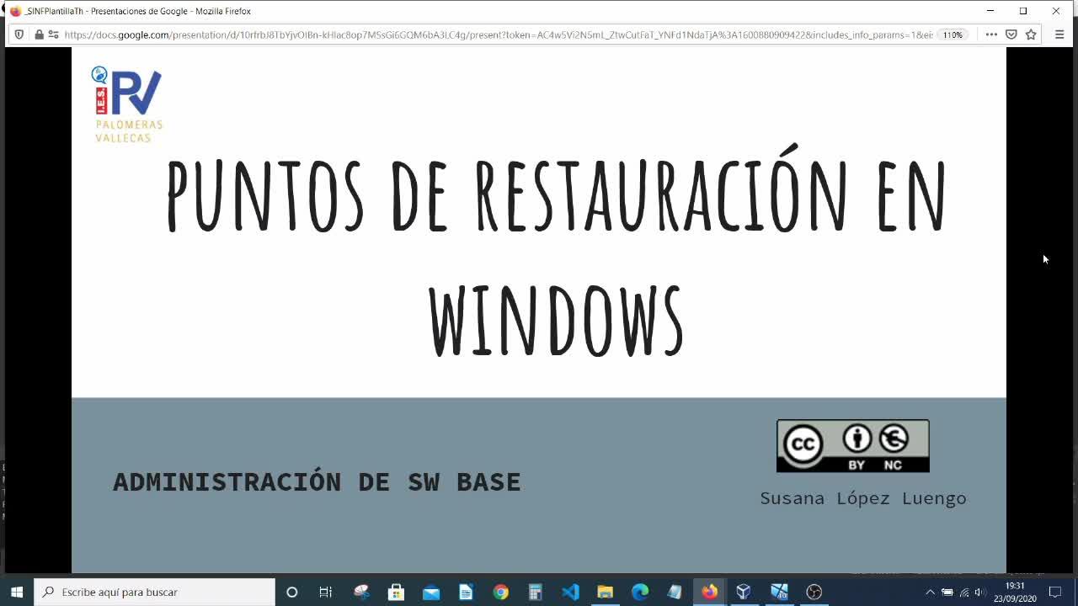
Task: Open the Firefox hamburger menu
Action: 1059,35
